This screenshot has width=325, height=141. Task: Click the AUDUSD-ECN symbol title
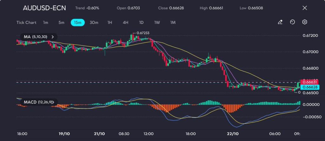(x=44, y=8)
